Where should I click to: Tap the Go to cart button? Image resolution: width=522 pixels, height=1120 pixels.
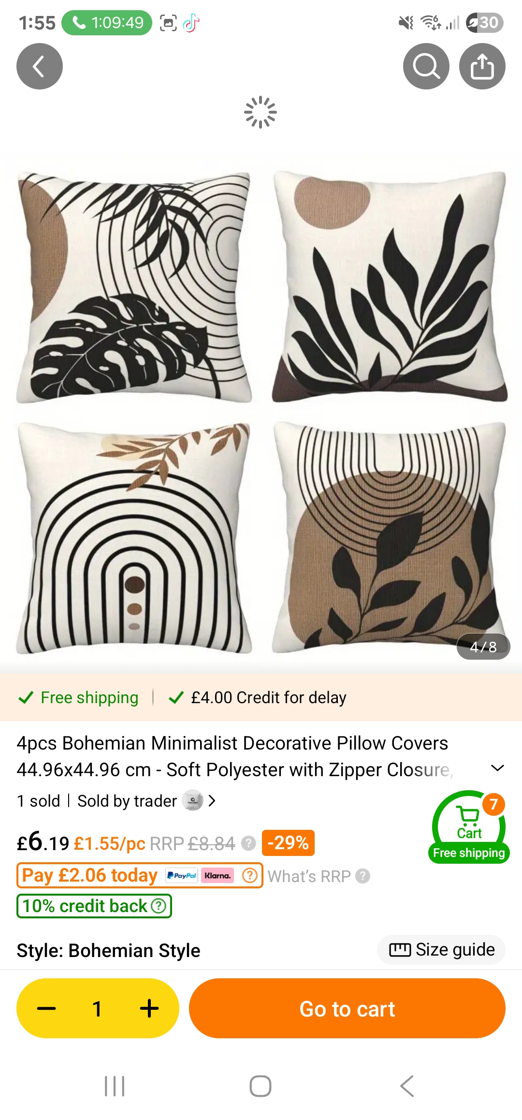[347, 1008]
